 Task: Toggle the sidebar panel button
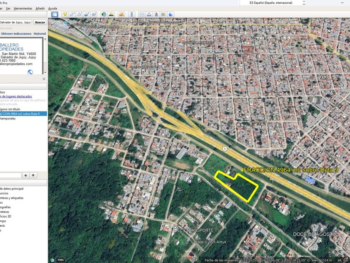[55, 15]
